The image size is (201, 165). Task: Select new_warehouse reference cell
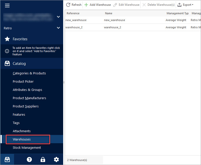coord(76,20)
